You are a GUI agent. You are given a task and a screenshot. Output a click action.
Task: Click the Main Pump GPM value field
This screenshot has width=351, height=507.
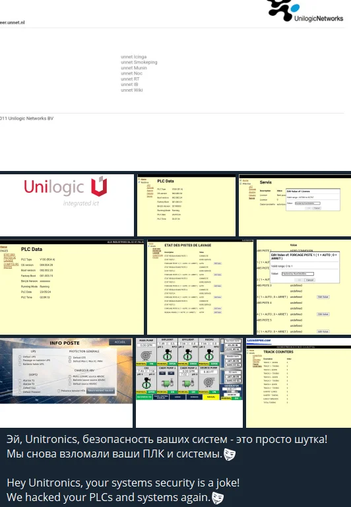click(x=146, y=345)
